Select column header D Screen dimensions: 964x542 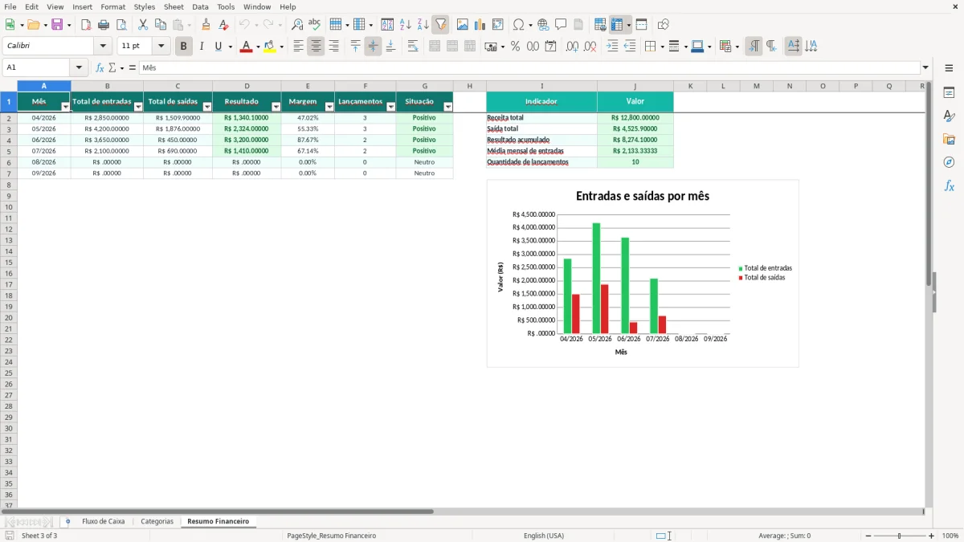coord(247,86)
